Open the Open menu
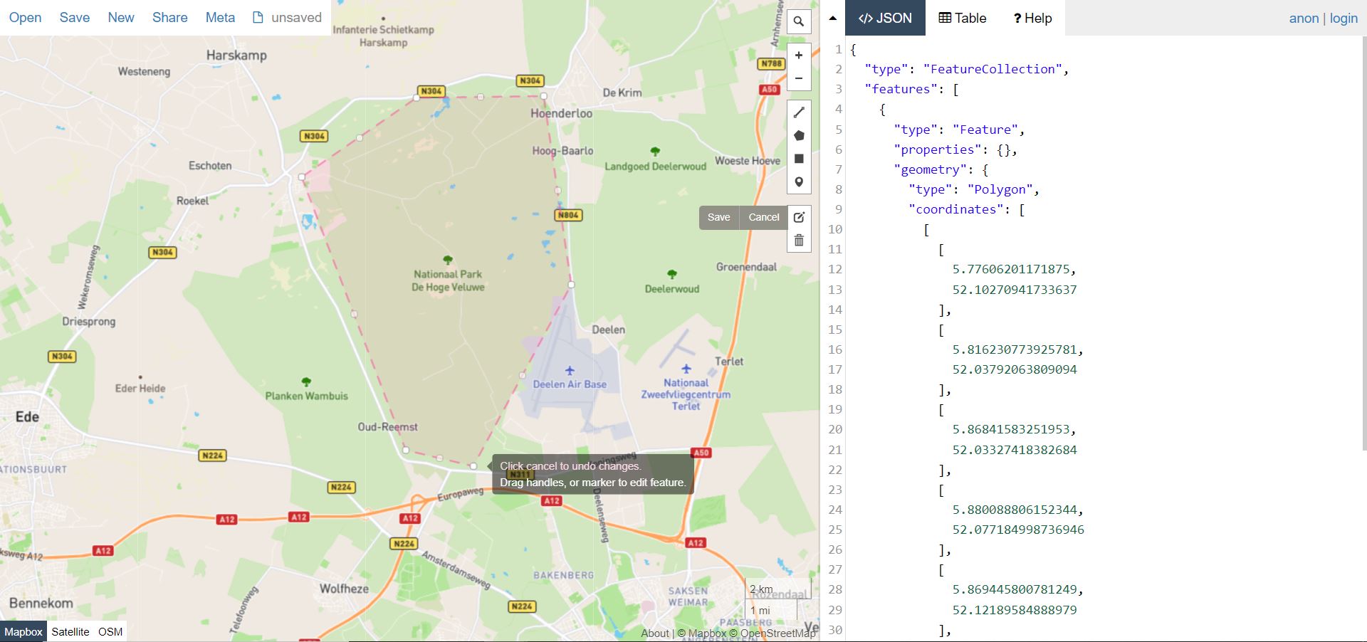The width and height of the screenshot is (1367, 642). tap(25, 17)
